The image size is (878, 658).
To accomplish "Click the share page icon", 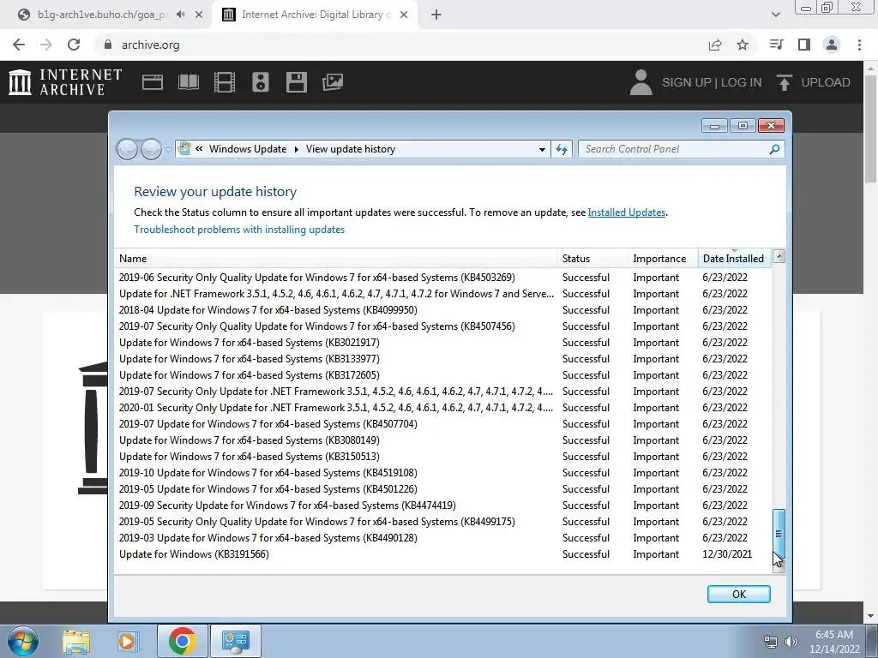I will [715, 45].
